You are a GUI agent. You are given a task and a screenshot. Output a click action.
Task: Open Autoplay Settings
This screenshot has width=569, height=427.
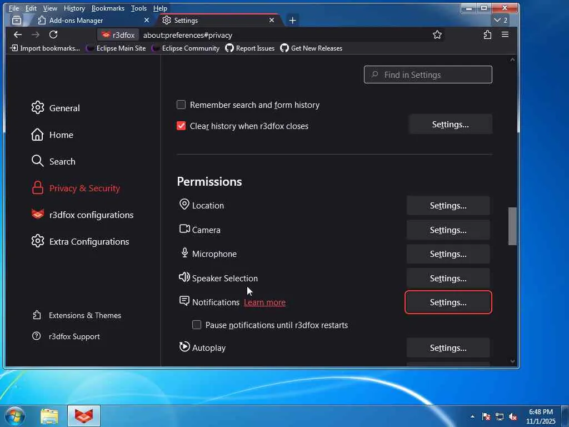448,348
